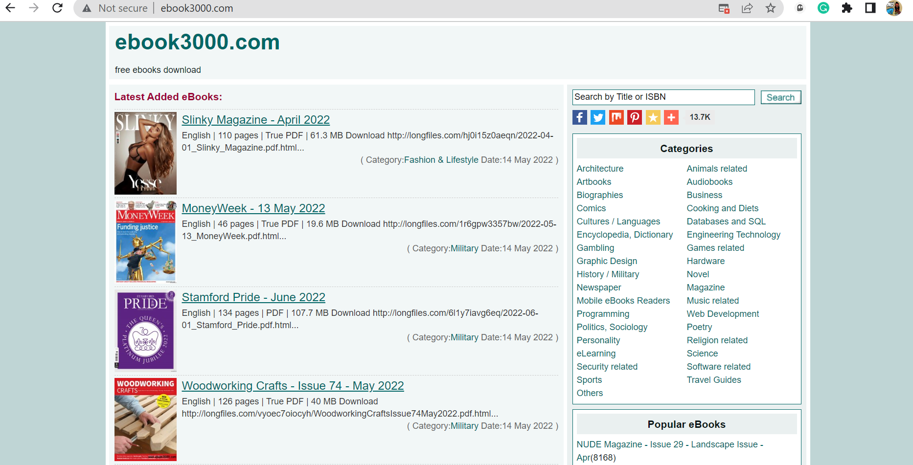This screenshot has width=913, height=465.
Task: Share the page on Facebook
Action: click(580, 117)
